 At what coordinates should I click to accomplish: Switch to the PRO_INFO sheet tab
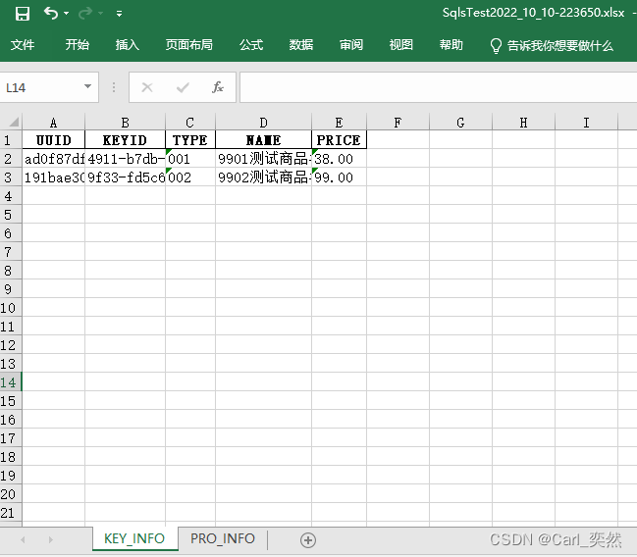(223, 538)
